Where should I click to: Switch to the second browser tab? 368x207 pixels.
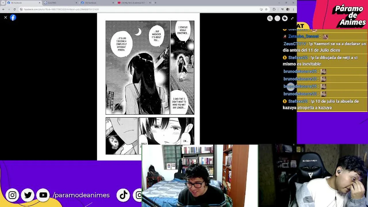click(x=60, y=3)
